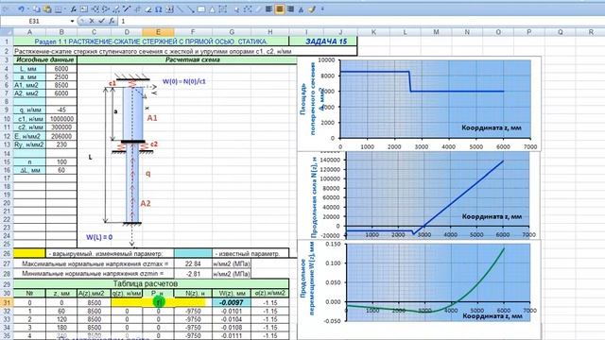This screenshot has height=340, width=605.
Task: Select the c2 stiffness value 300000
Action: click(x=60, y=127)
